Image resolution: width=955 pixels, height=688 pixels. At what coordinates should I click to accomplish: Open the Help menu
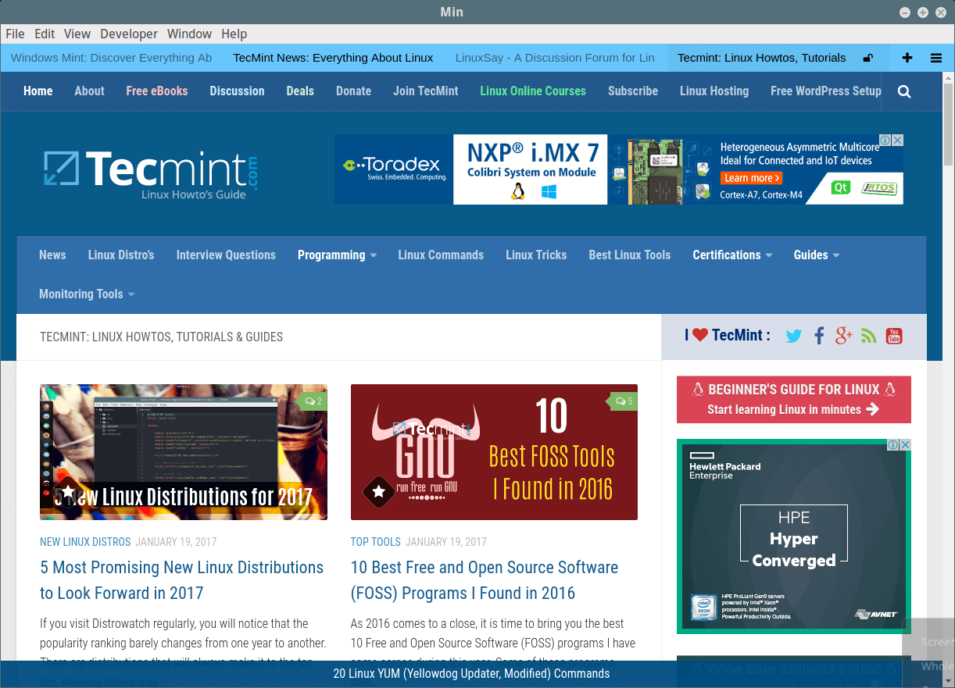tap(234, 34)
